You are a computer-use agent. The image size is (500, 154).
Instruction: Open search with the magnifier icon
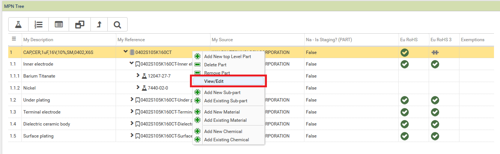tap(117, 25)
